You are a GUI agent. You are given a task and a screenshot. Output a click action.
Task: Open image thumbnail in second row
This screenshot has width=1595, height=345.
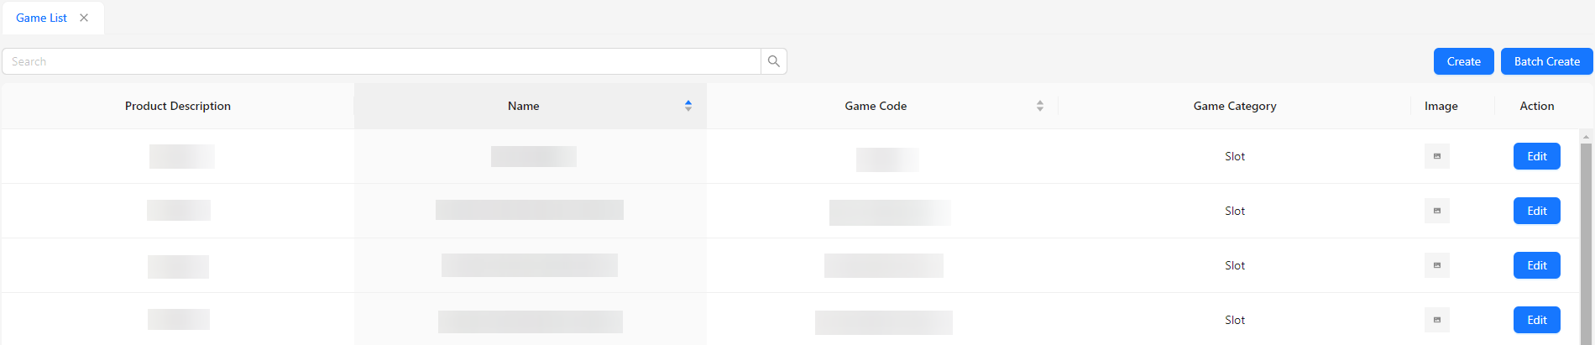[1437, 211]
